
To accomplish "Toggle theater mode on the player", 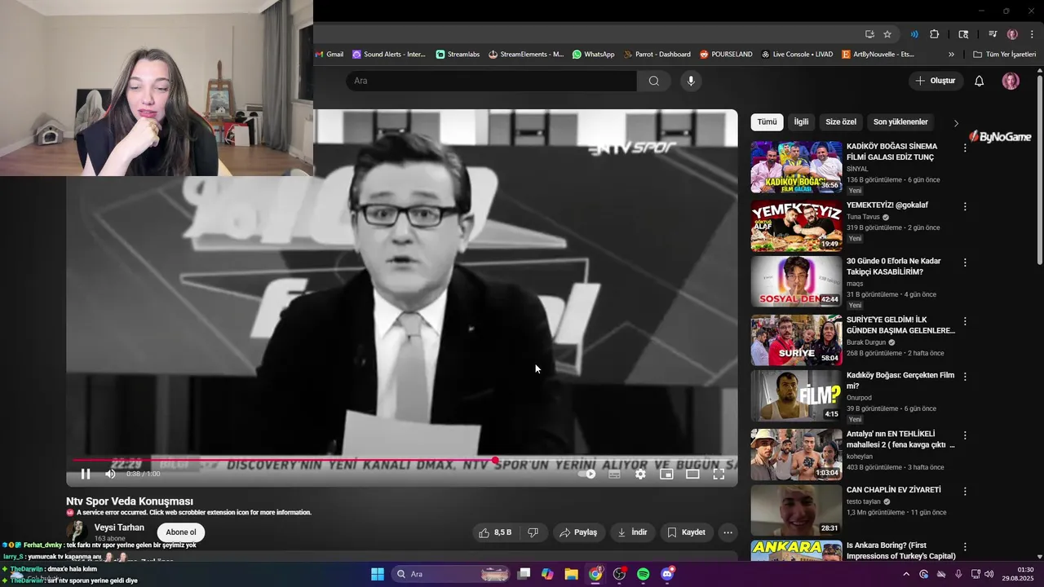I will coord(692,474).
